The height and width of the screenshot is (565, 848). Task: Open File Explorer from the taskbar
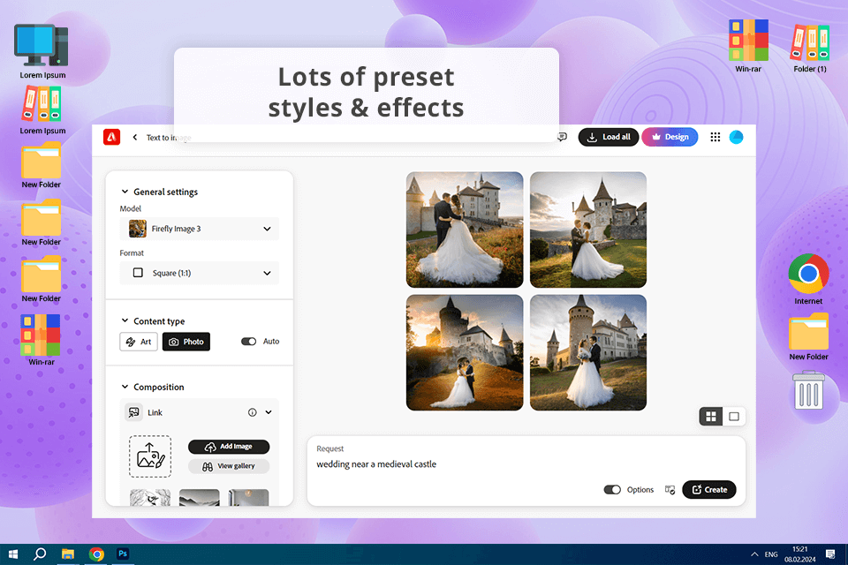click(x=68, y=554)
